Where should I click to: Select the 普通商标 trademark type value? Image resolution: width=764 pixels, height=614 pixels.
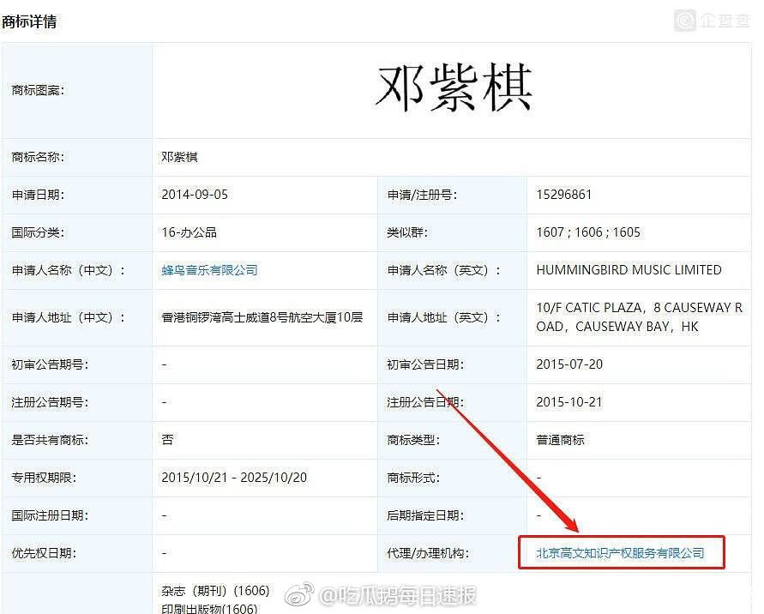[560, 440]
